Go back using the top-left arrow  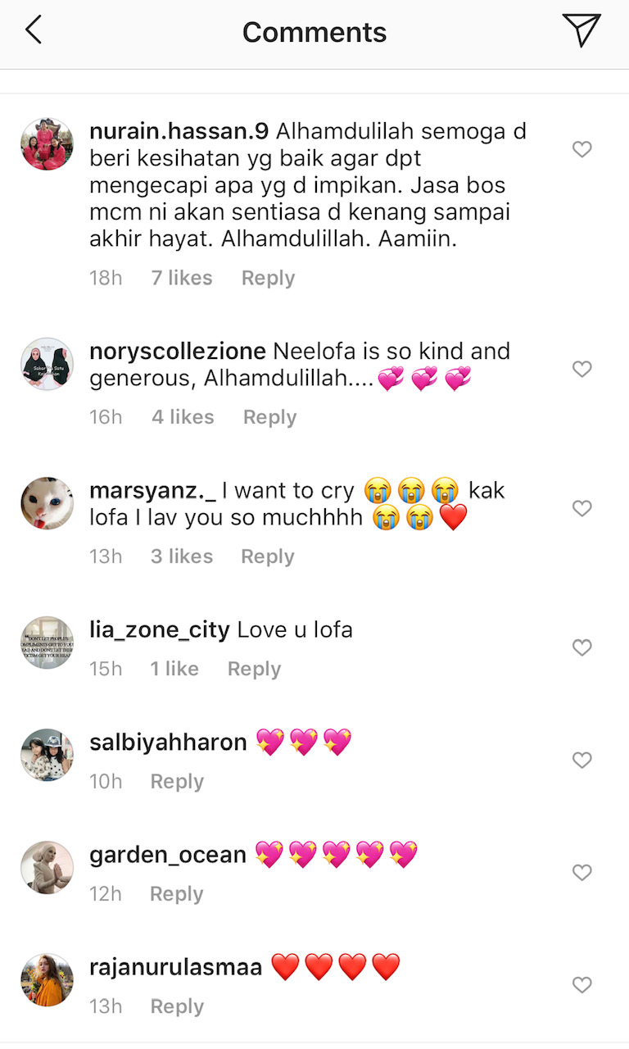point(33,30)
